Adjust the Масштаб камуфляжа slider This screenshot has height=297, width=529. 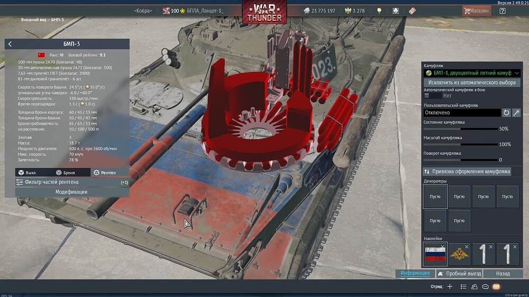tap(461, 144)
